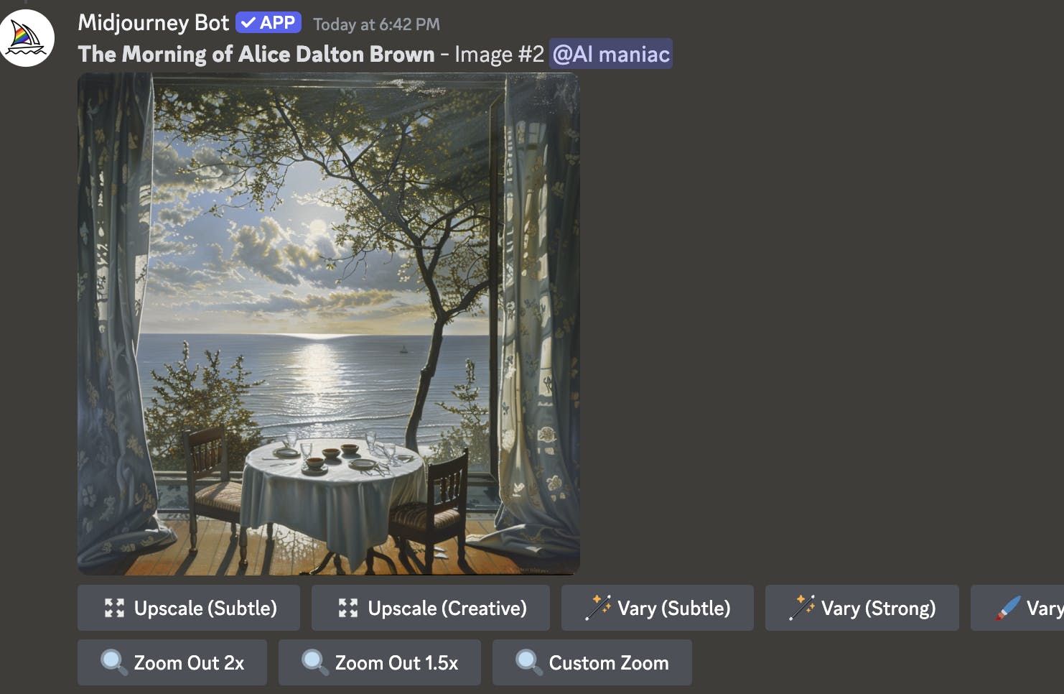Choose Vary (Subtle)

point(658,608)
